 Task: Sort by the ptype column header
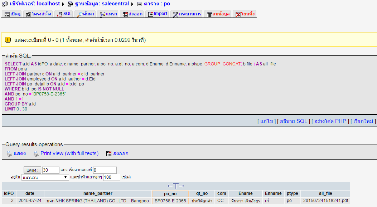(293, 193)
